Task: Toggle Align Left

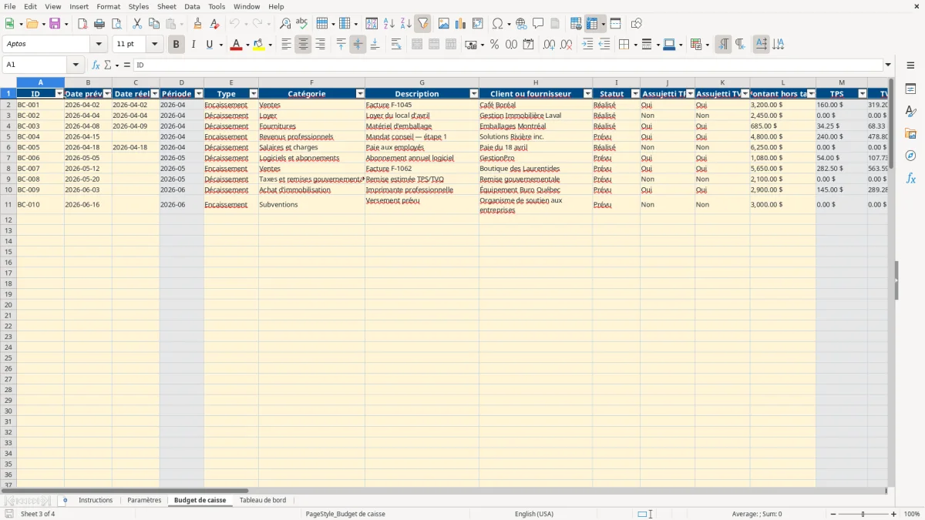Action: point(286,45)
